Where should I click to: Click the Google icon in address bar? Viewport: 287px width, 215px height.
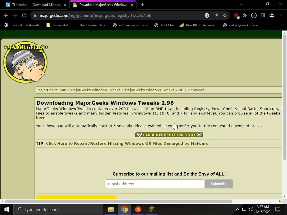click(207, 16)
